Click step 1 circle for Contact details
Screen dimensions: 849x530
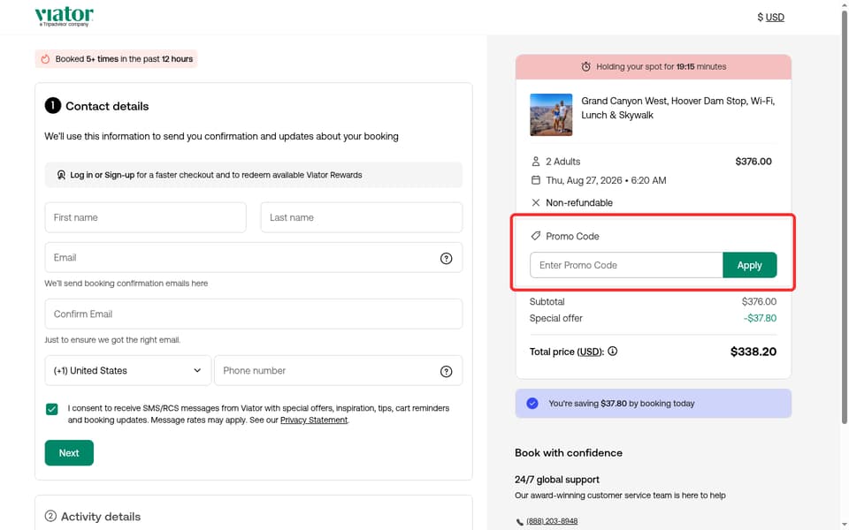point(52,105)
